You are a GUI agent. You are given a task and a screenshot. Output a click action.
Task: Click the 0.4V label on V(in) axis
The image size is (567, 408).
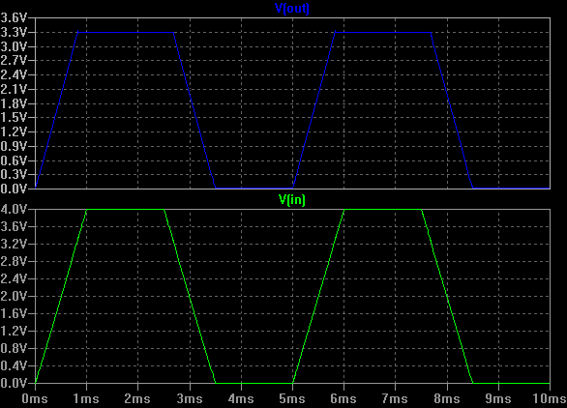point(14,365)
